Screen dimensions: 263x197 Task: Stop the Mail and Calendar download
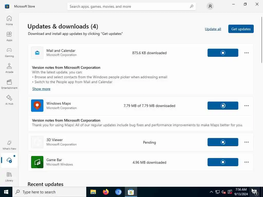point(223,53)
